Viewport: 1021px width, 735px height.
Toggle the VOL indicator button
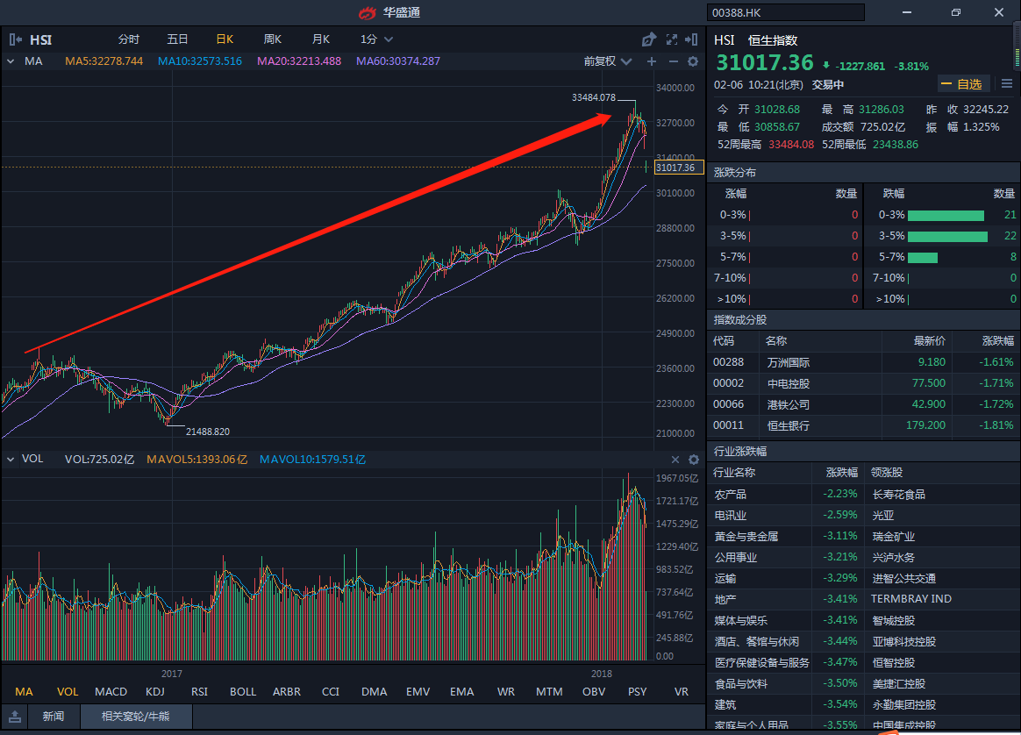(67, 691)
